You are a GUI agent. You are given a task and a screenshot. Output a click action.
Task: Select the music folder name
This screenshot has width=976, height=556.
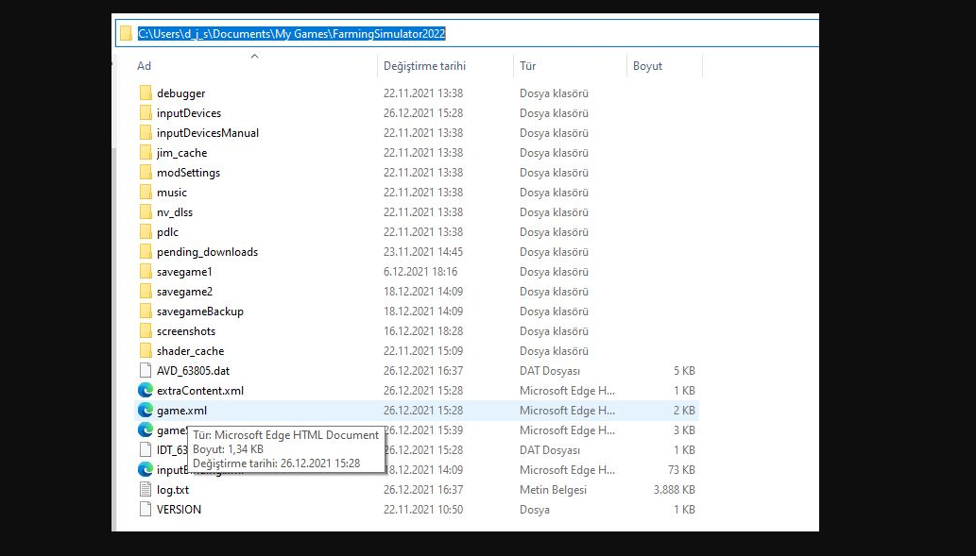point(172,193)
